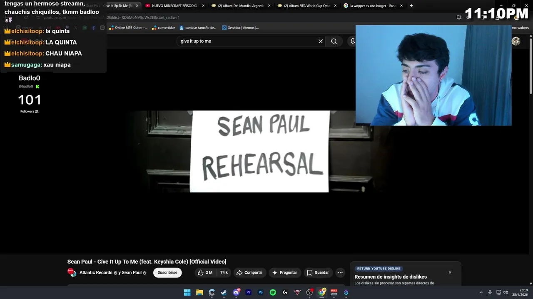The height and width of the screenshot is (299, 533).
Task: Start voice search with the microphone icon
Action: click(353, 41)
